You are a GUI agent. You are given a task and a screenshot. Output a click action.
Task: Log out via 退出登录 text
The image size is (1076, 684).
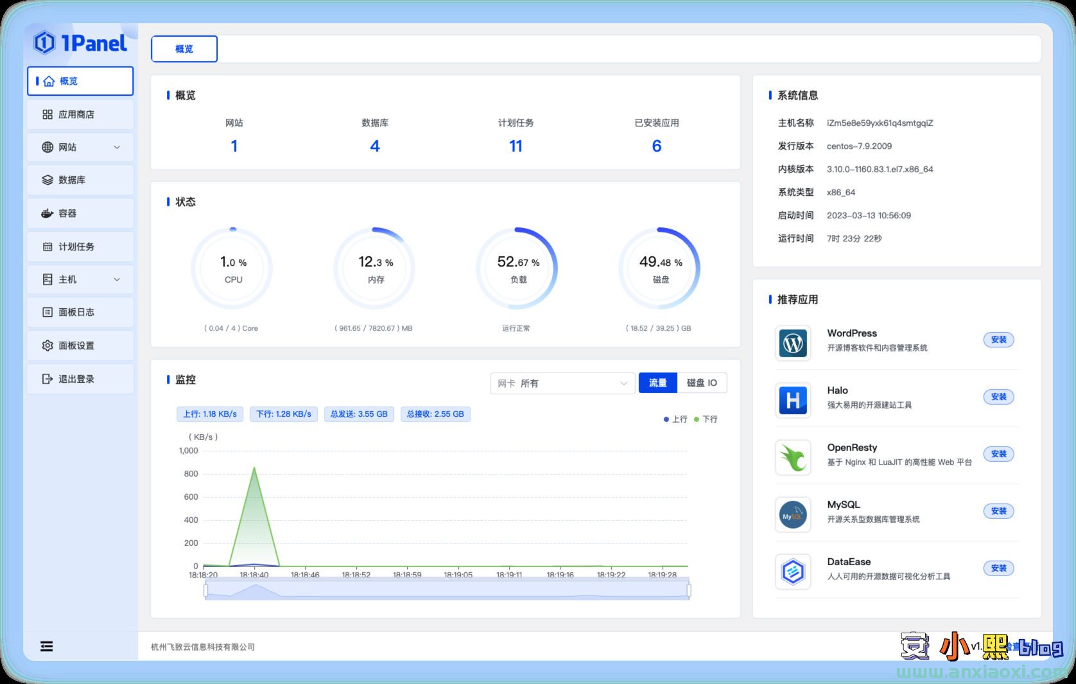coord(76,379)
